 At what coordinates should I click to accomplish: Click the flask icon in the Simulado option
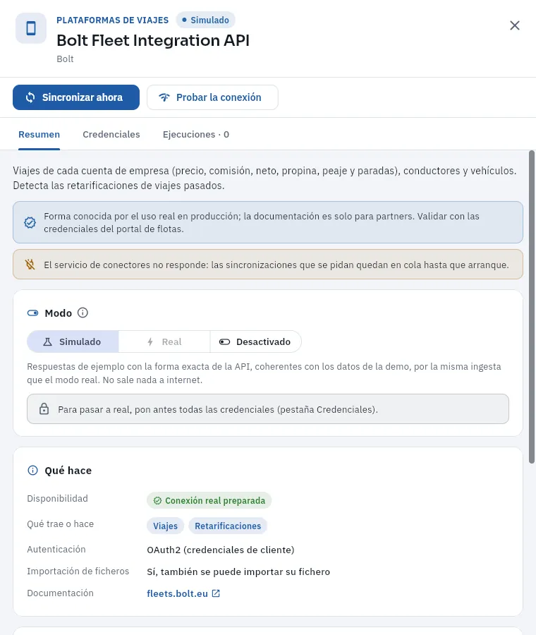coord(48,341)
